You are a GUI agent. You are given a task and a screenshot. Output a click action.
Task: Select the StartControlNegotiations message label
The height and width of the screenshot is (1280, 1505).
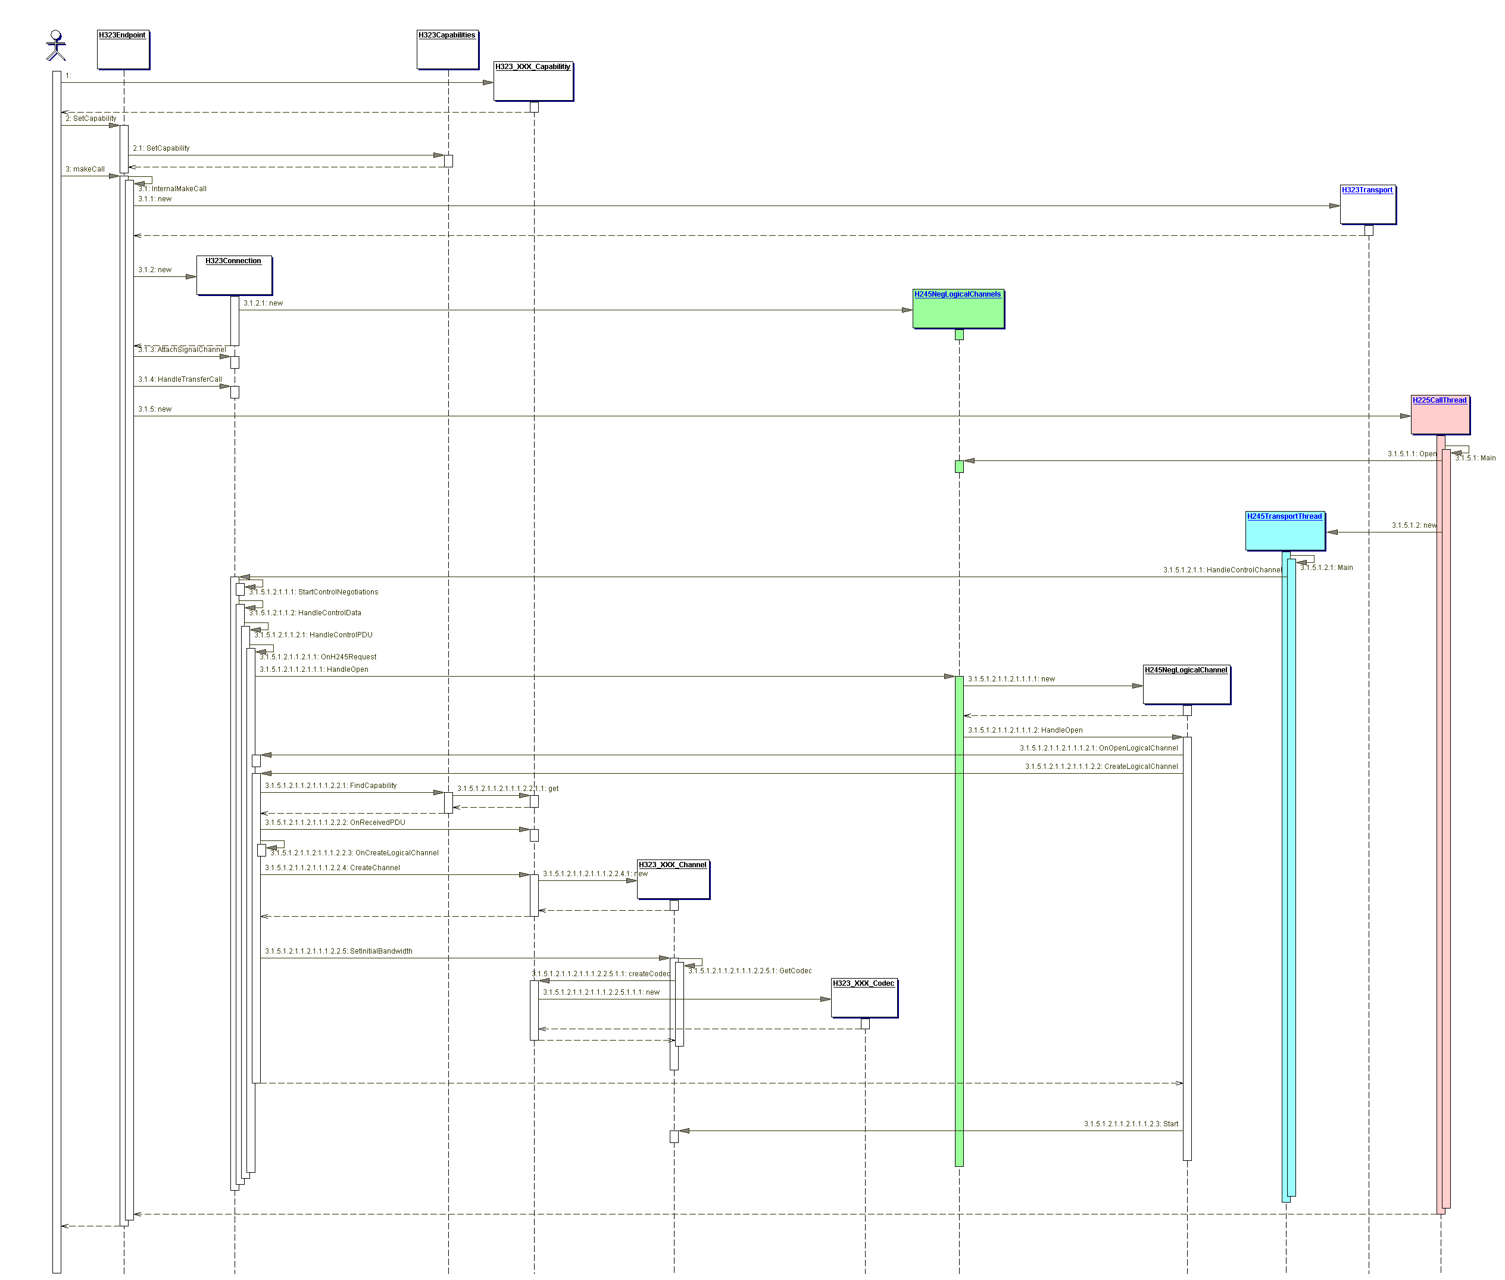click(313, 592)
